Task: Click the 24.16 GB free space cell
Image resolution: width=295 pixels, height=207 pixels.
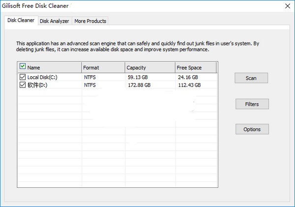Action: pos(188,77)
